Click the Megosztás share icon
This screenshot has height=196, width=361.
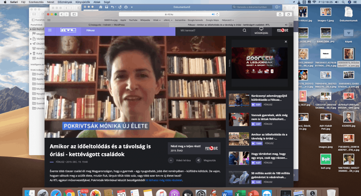(198, 160)
